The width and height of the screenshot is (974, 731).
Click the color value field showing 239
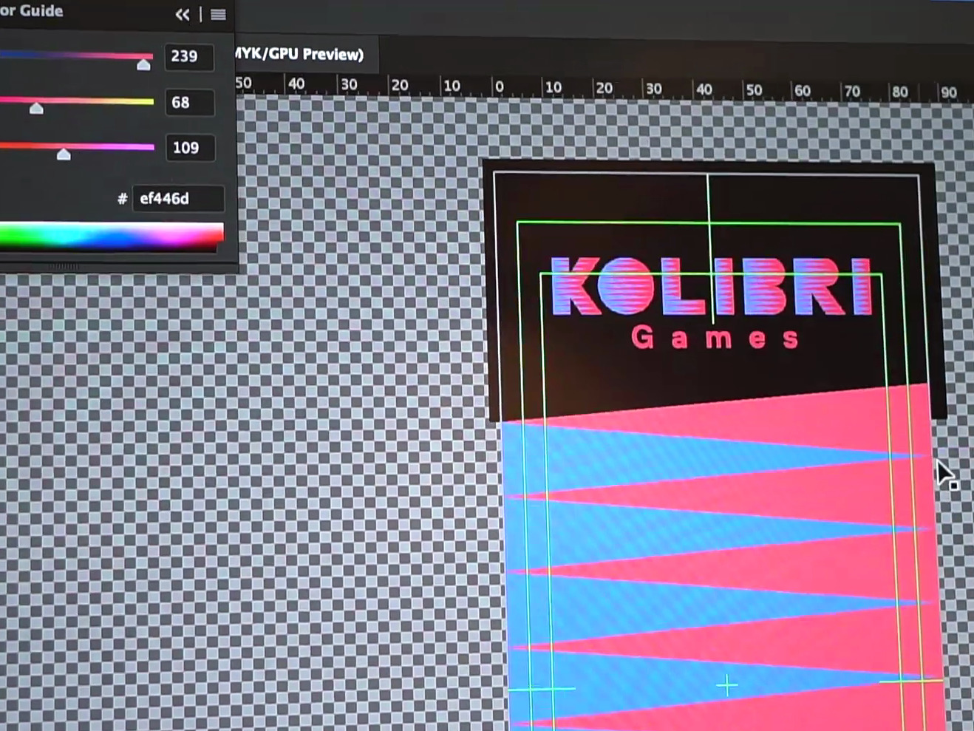[189, 56]
